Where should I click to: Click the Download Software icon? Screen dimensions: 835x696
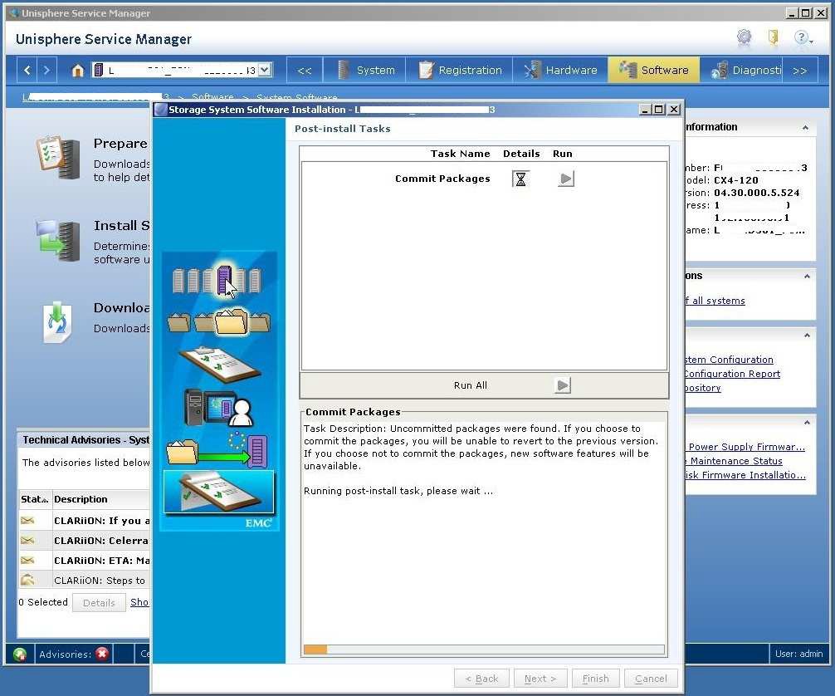point(57,322)
